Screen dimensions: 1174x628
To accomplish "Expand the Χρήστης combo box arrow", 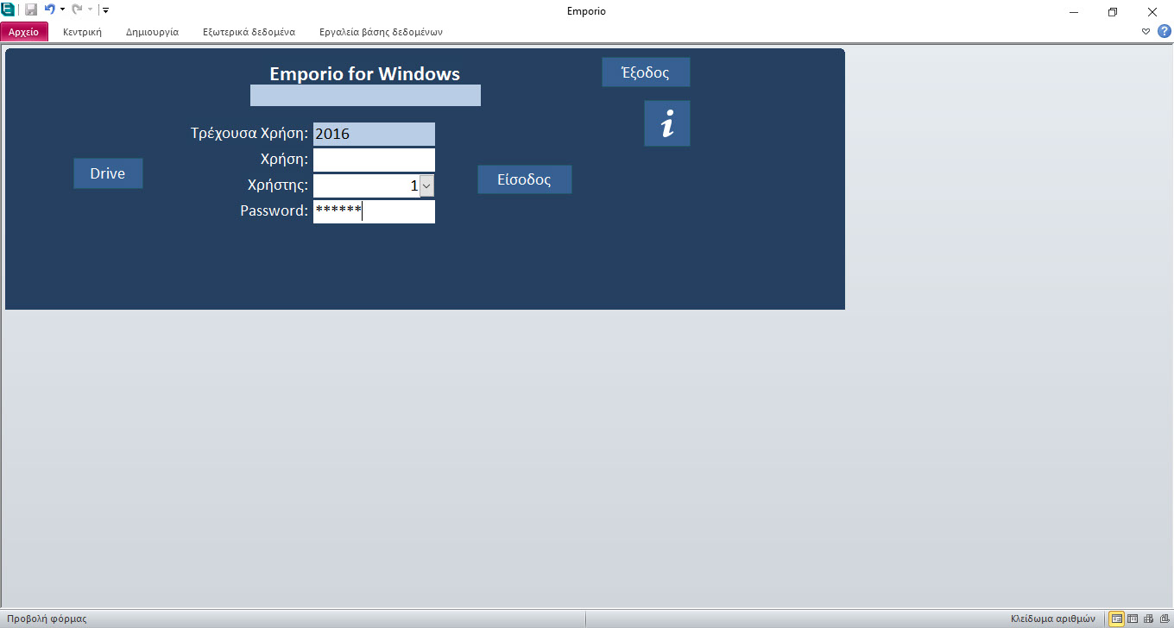I will pyautogui.click(x=427, y=185).
